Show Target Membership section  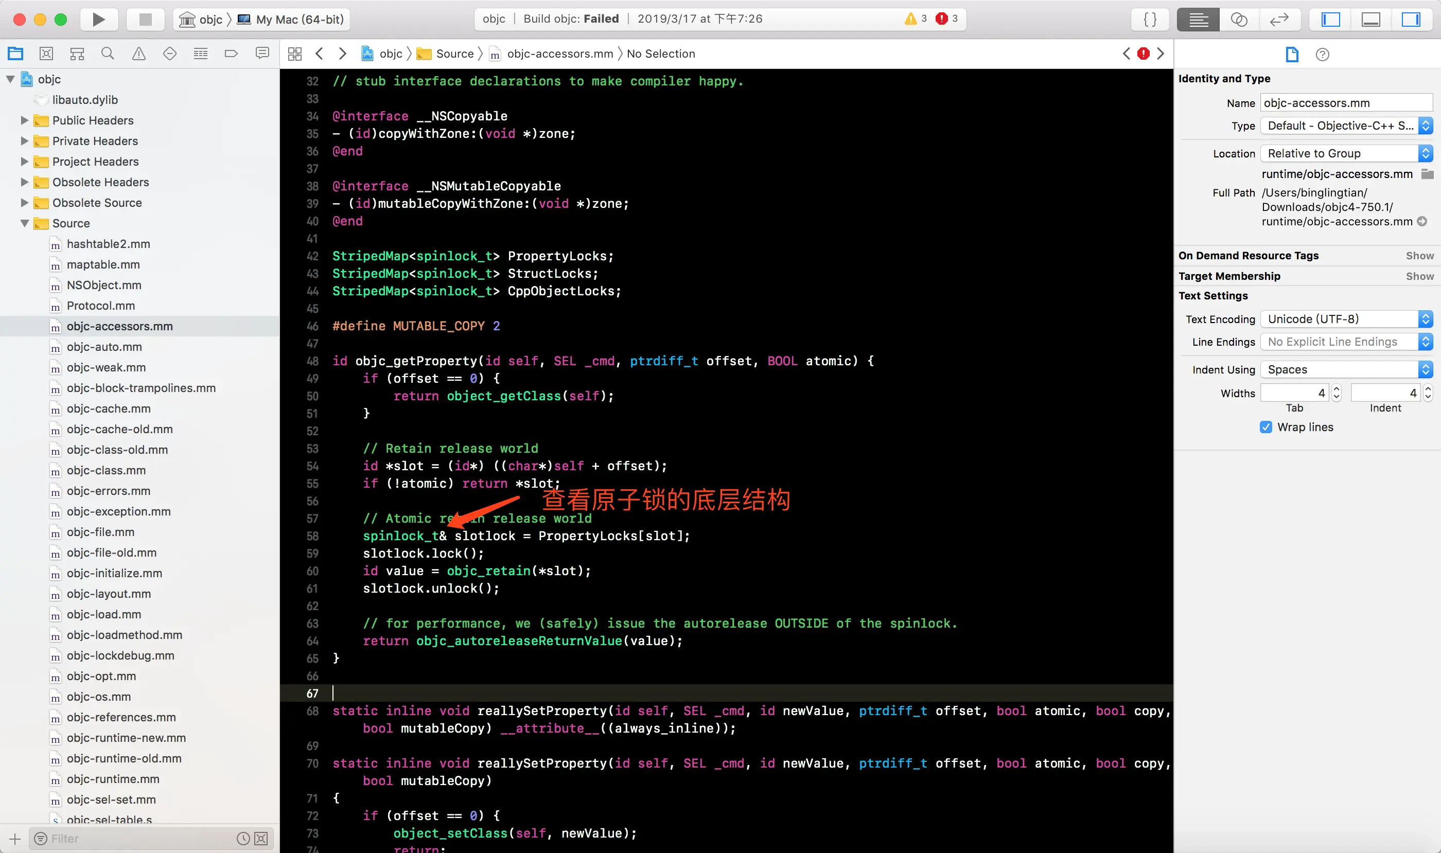pyautogui.click(x=1419, y=276)
